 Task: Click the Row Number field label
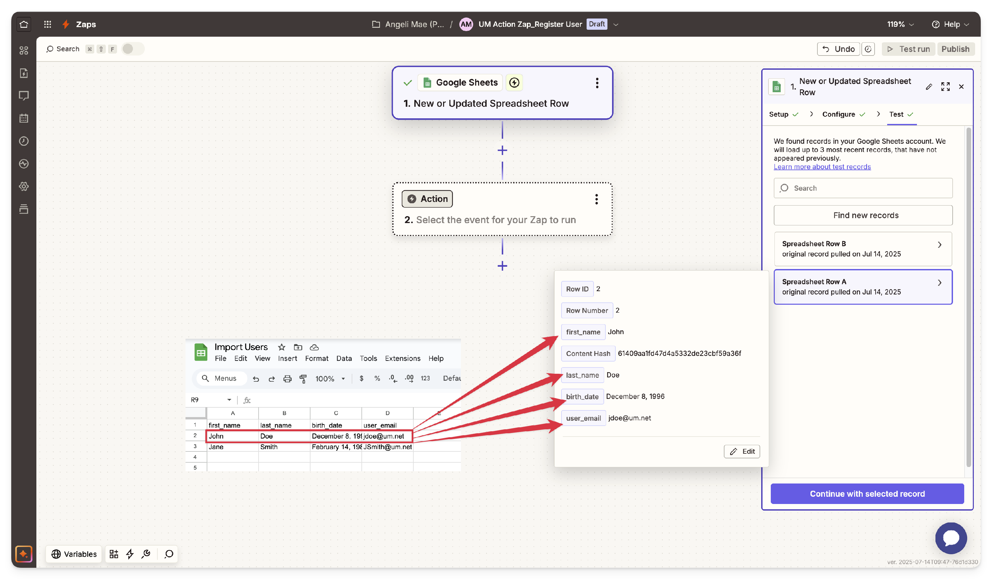(587, 311)
